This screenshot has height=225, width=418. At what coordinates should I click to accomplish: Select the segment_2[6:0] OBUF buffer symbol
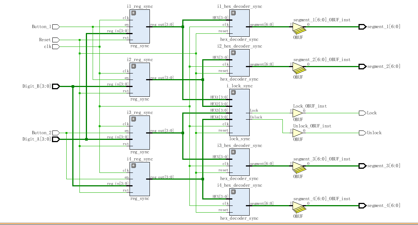pyautogui.click(x=299, y=68)
